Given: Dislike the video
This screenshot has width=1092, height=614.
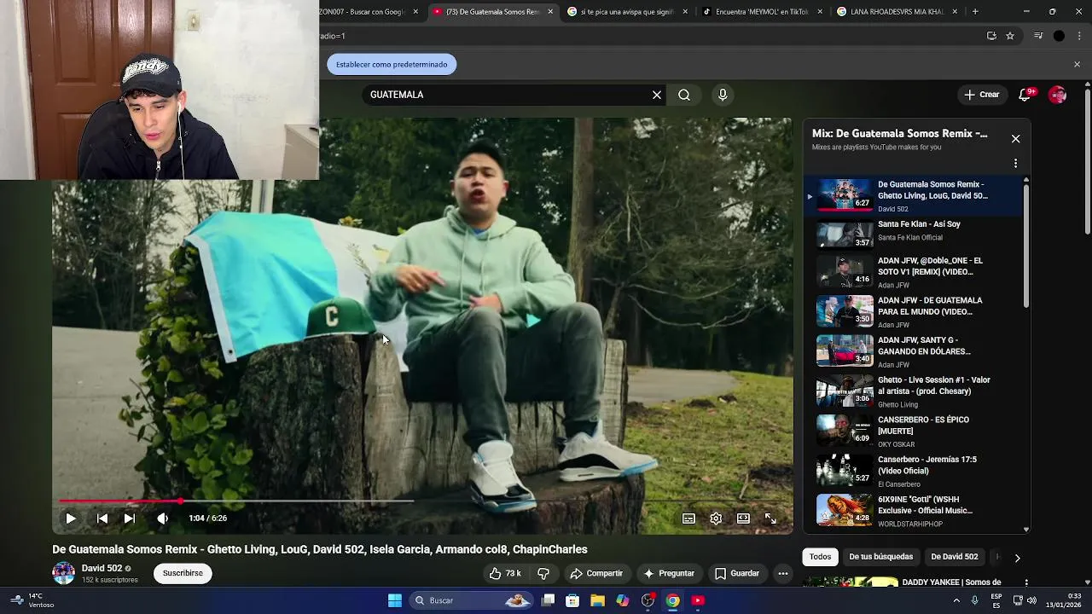Looking at the screenshot, I should [543, 573].
